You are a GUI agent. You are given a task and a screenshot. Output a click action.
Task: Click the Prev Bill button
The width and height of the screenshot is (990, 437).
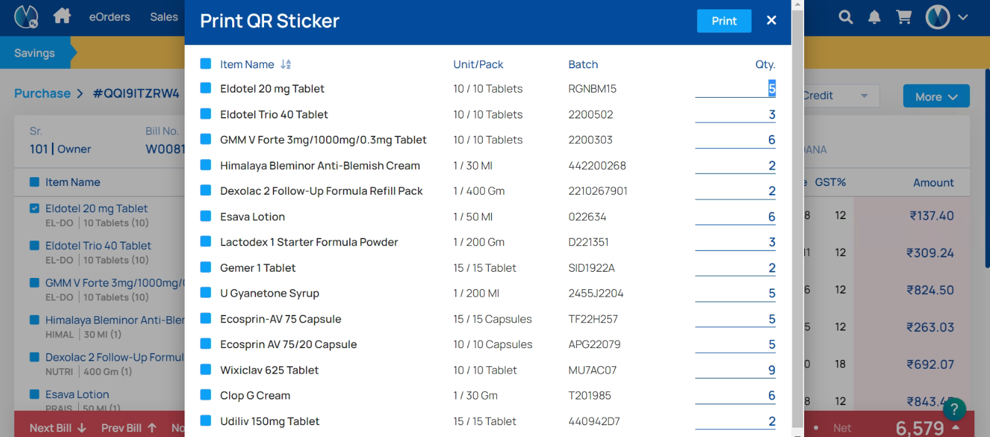[128, 428]
